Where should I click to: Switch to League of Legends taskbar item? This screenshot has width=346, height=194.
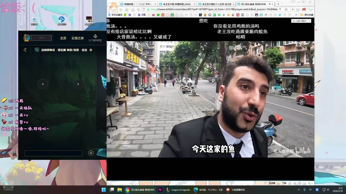pyautogui.click(x=178, y=190)
